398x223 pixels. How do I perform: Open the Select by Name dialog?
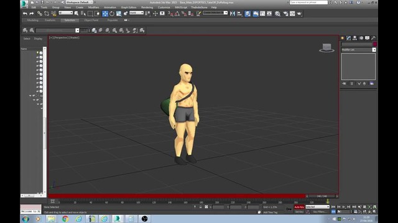click(83, 14)
